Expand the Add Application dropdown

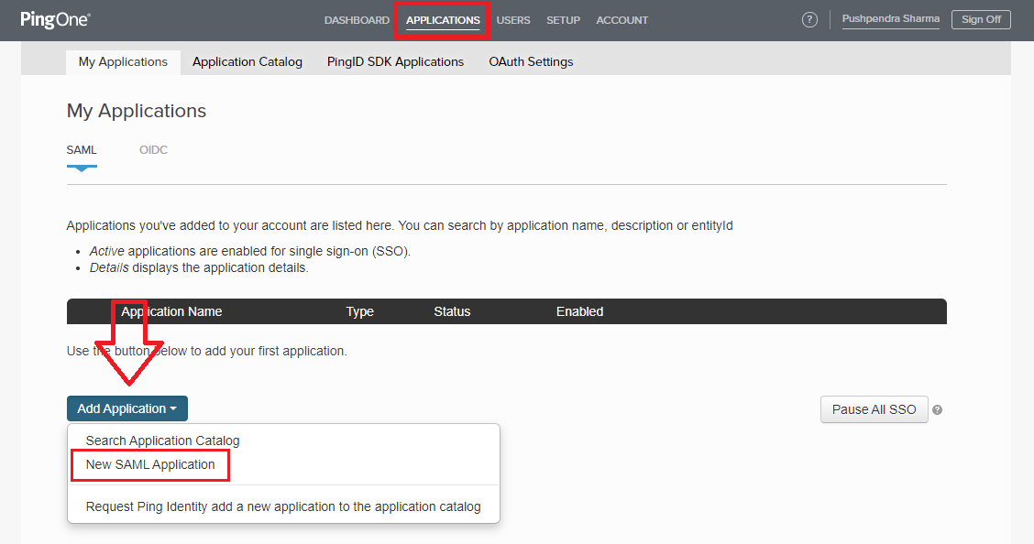[126, 408]
